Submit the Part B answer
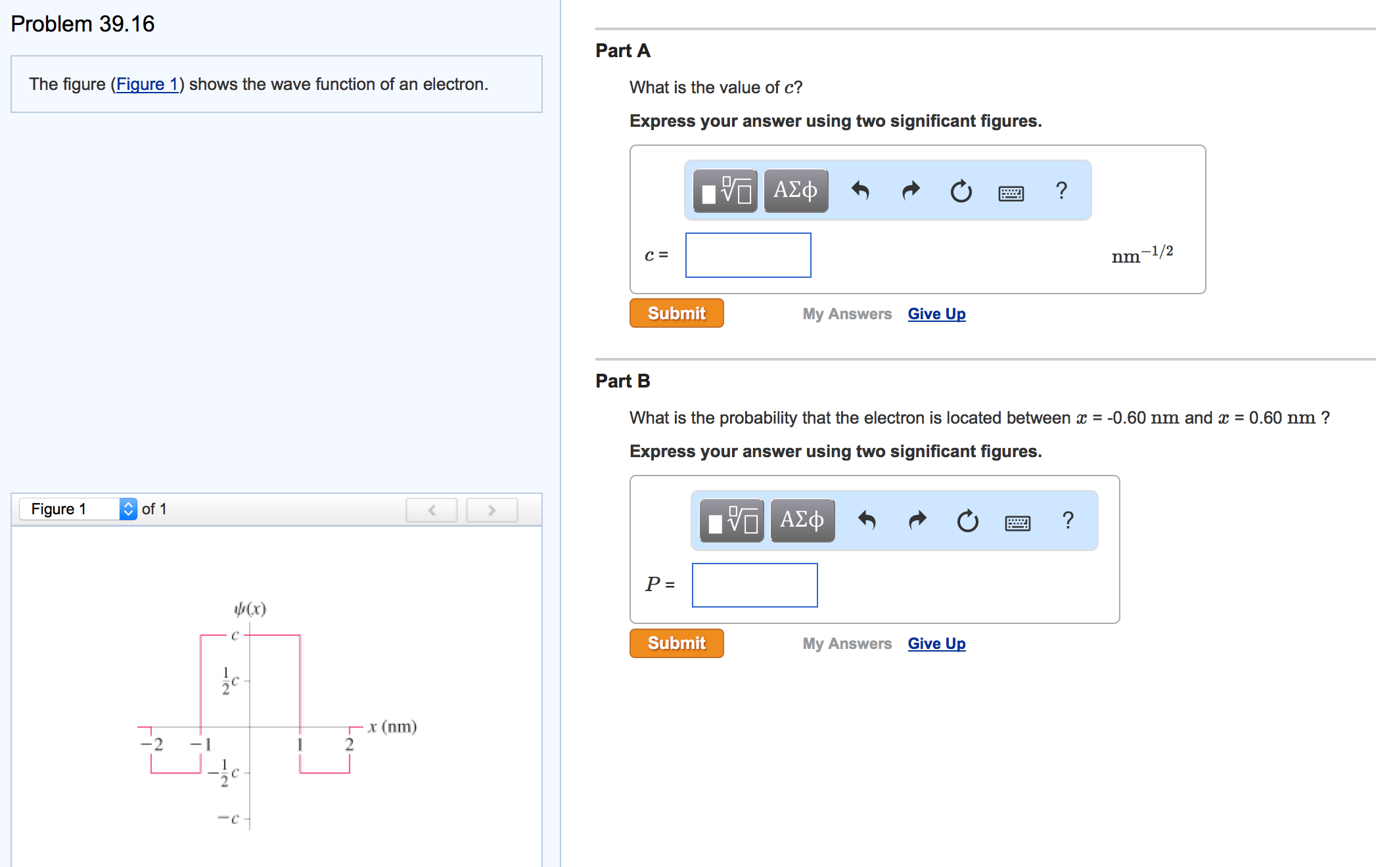This screenshot has height=867, width=1376. click(x=676, y=643)
